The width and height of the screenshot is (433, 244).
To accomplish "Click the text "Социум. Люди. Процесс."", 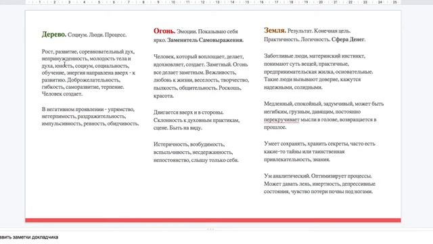I will pos(97,35).
